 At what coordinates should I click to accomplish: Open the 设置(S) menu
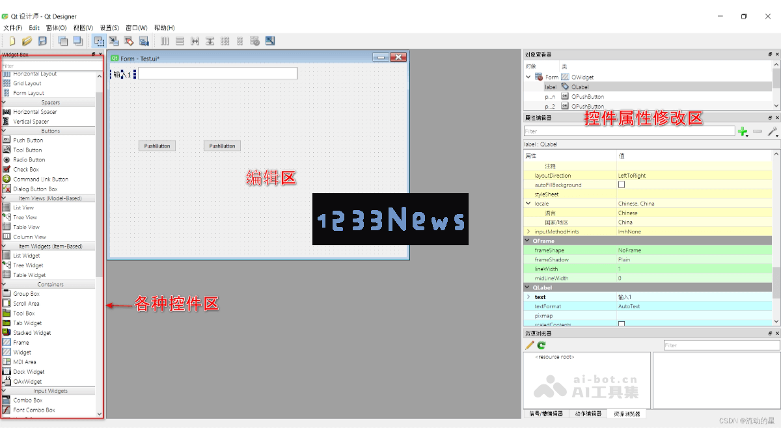point(109,28)
